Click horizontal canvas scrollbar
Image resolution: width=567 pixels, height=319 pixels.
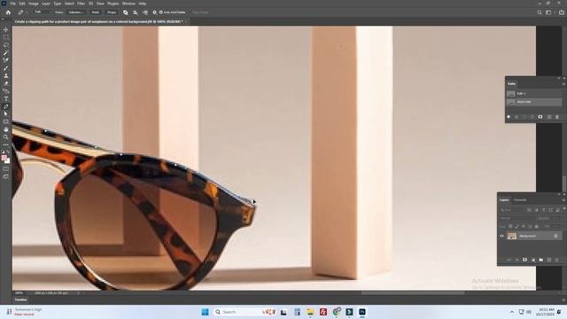(413, 293)
